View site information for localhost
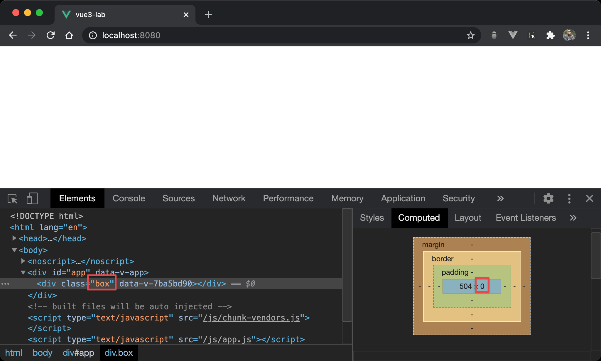Image resolution: width=601 pixels, height=361 pixels. pos(93,36)
